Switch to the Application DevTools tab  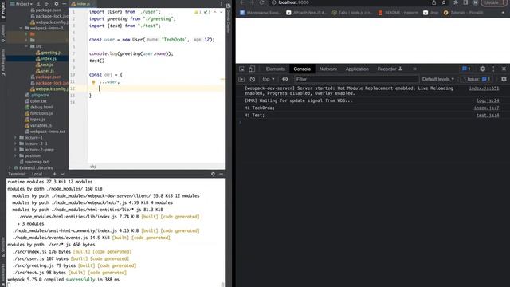point(357,69)
